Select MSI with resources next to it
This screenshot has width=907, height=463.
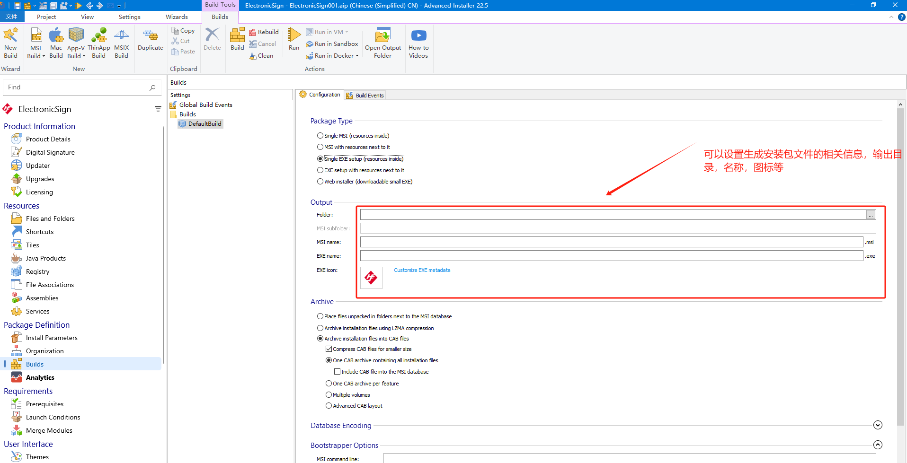click(x=354, y=147)
